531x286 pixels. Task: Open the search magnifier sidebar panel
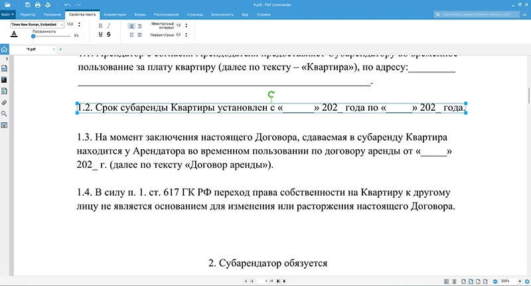point(4,113)
